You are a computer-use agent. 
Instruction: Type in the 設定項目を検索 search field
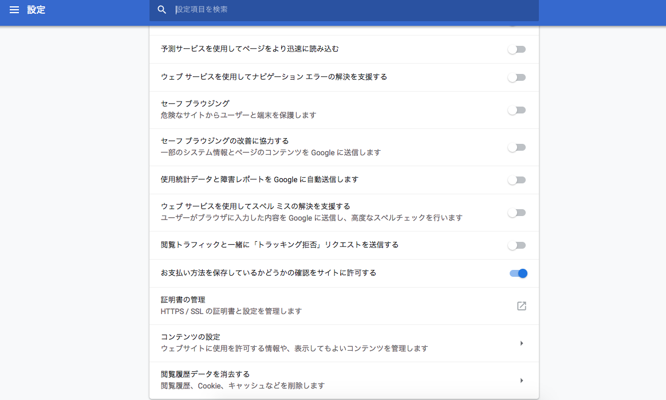pos(344,10)
